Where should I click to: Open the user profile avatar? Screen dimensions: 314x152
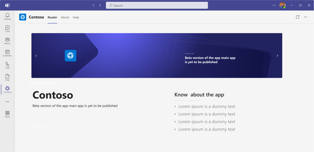coord(282,5)
